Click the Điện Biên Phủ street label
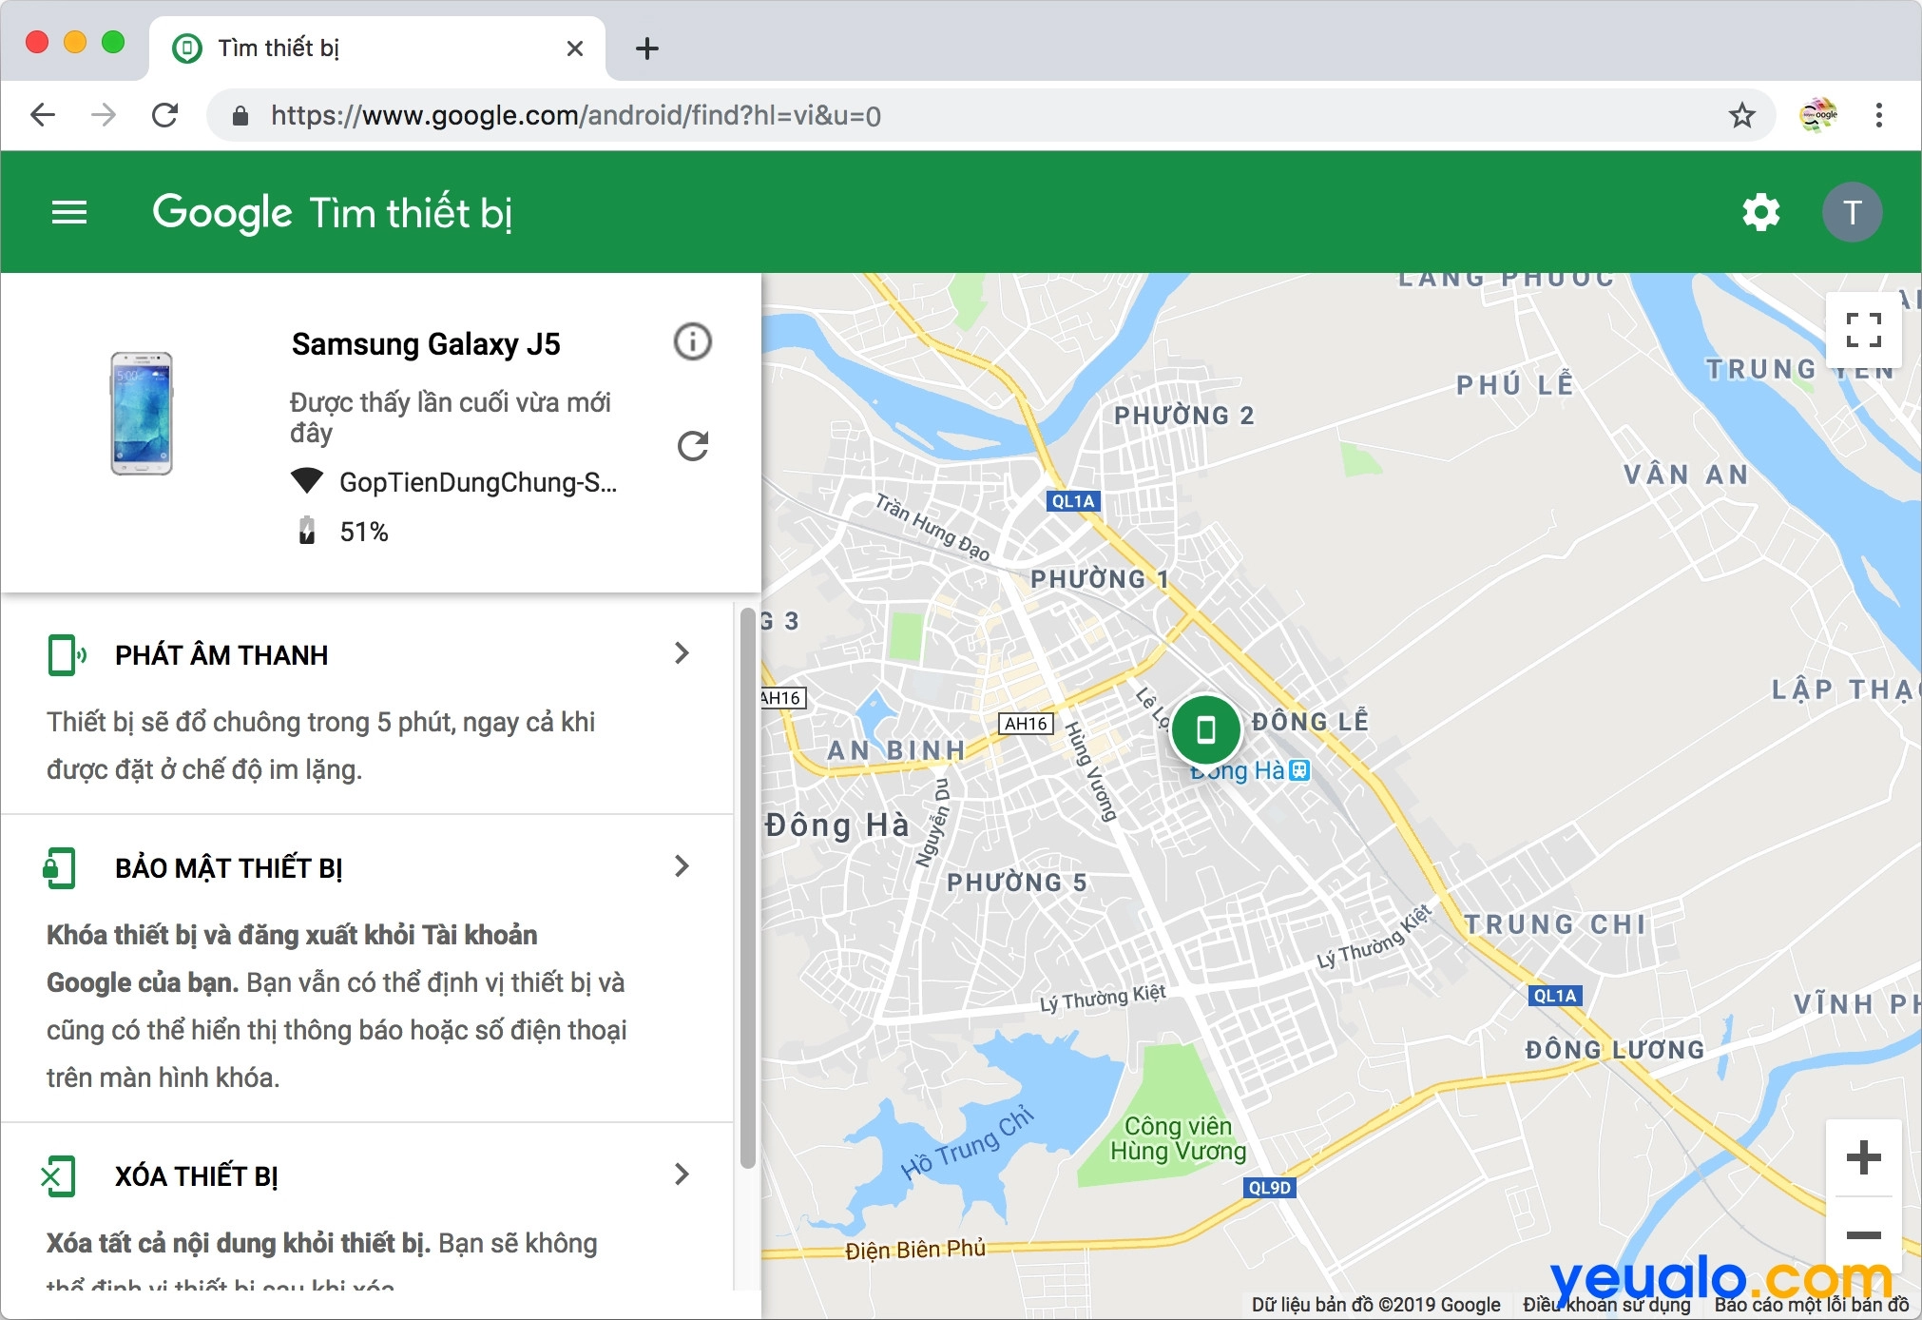1922x1320 pixels. coord(915,1249)
